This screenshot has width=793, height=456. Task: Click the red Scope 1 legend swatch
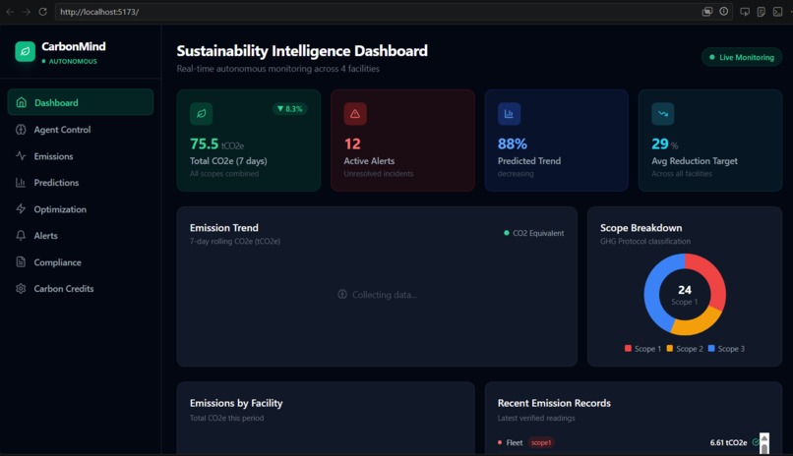(628, 349)
